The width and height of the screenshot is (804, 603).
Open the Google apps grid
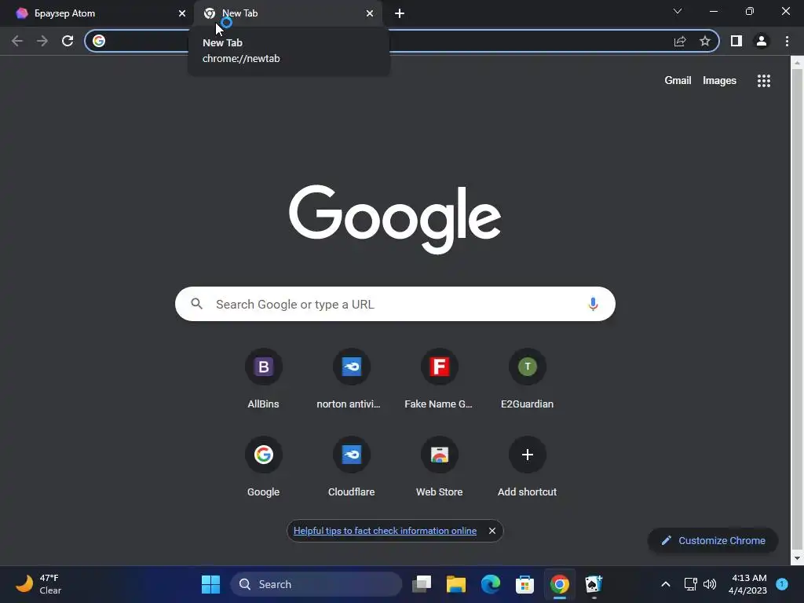tap(764, 81)
